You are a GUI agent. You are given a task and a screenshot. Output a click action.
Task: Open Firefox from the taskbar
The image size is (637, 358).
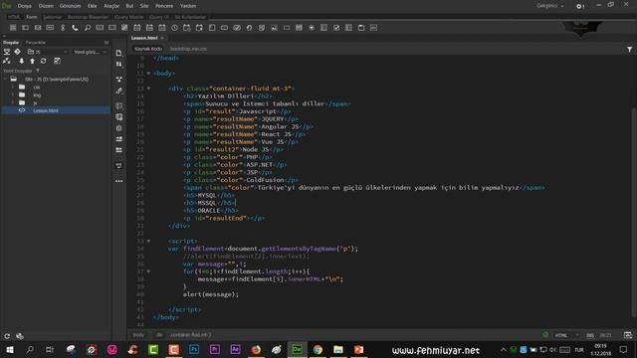256,349
